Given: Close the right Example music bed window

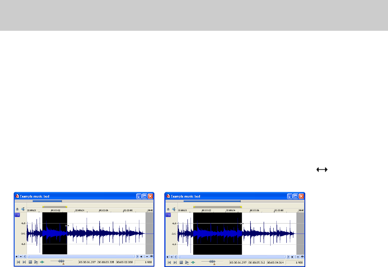Looking at the screenshot, I should pyautogui.click(x=301, y=196).
